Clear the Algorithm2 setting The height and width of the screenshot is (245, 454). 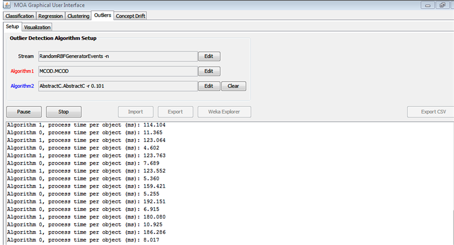[233, 86]
